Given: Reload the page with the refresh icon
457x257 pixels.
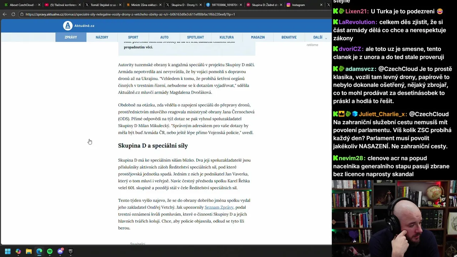Looking at the screenshot, I should (x=13, y=14).
